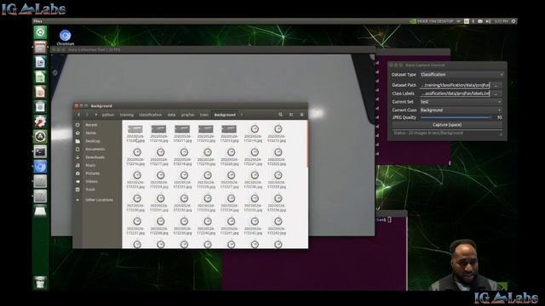This screenshot has width=545, height=306.
Task: Launch LibreOffice Impress from the dock
Action: pyautogui.click(x=40, y=92)
